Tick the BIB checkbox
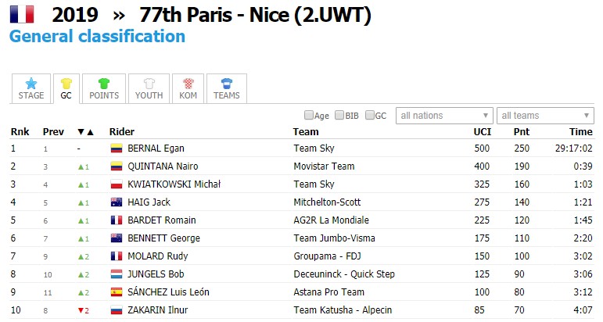Viewport: 603px width, 322px height. click(x=339, y=115)
